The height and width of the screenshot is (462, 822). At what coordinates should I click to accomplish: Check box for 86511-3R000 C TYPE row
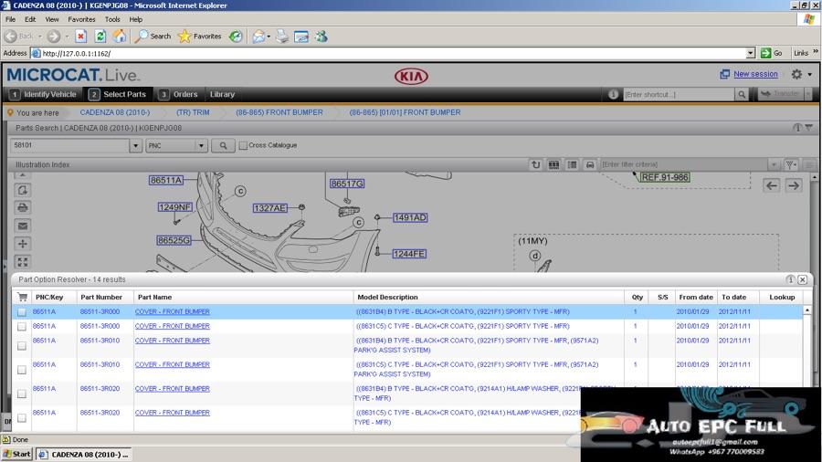22,327
